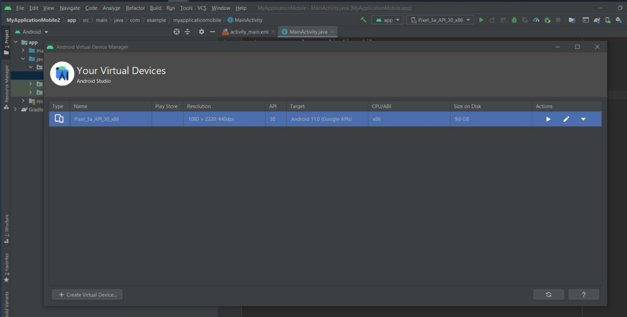627x317 pixels.
Task: Select the Pixel_3a_API_30_x86 device name cell
Action: (111, 119)
